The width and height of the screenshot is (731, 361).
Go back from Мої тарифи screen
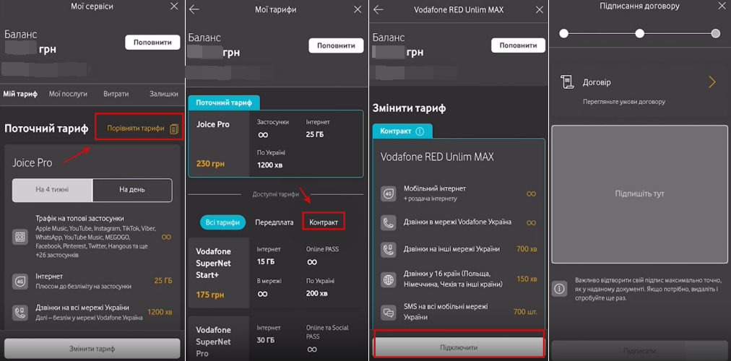coord(194,9)
